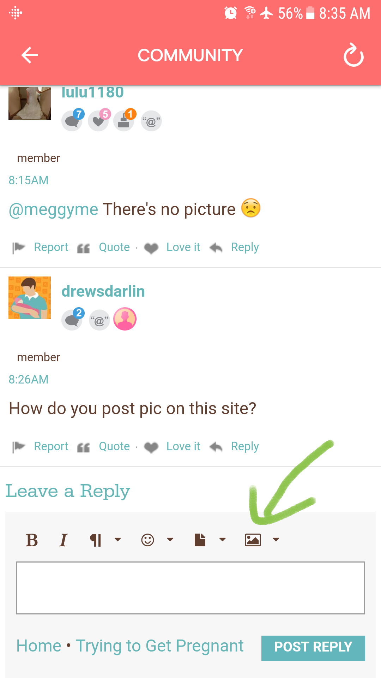Click the insert image icon
Viewport: 381px width, 678px height.
click(253, 540)
